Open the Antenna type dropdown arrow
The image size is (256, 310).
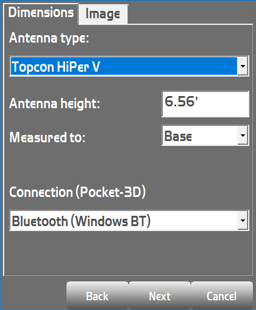coord(243,66)
